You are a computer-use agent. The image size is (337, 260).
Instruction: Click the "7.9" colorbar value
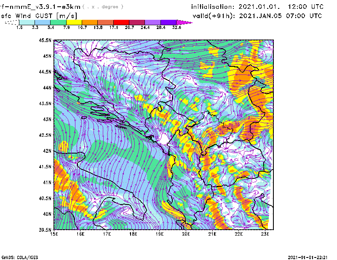(67, 27)
